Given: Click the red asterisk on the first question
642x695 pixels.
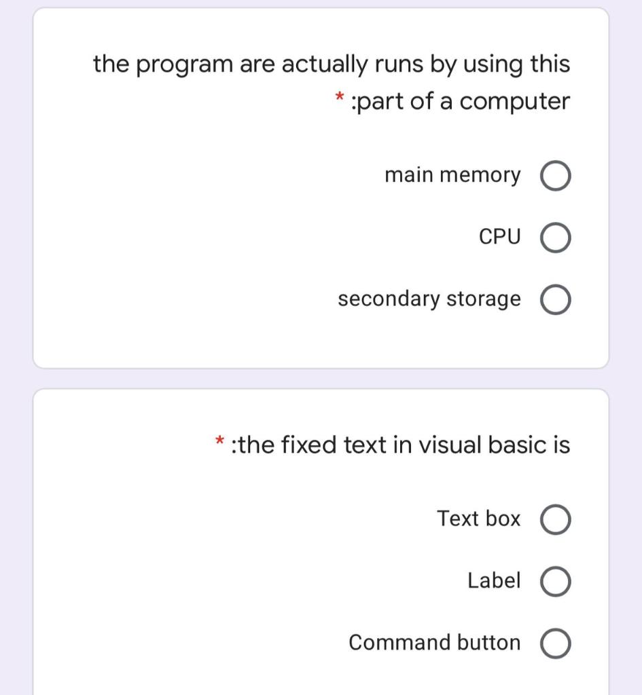Looking at the screenshot, I should coord(339,96).
